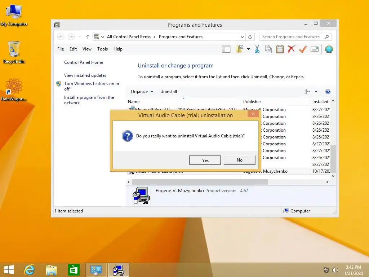Open the Help menu
The image size is (369, 277).
point(118,49)
